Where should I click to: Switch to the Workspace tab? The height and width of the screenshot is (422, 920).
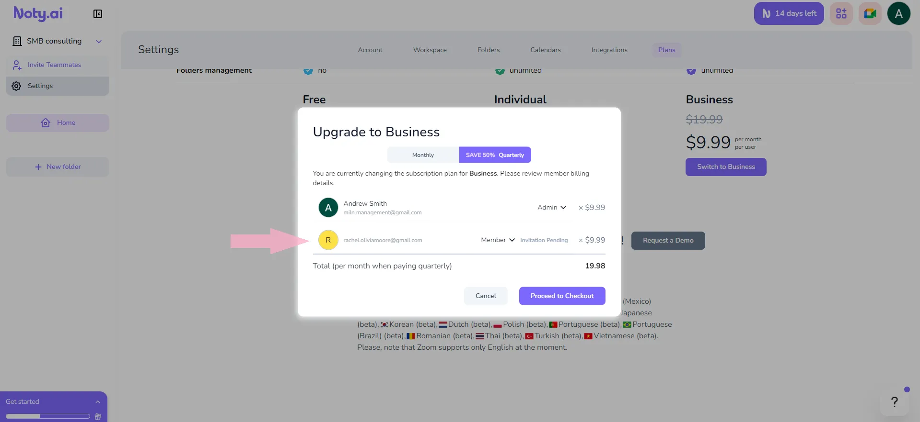click(430, 50)
